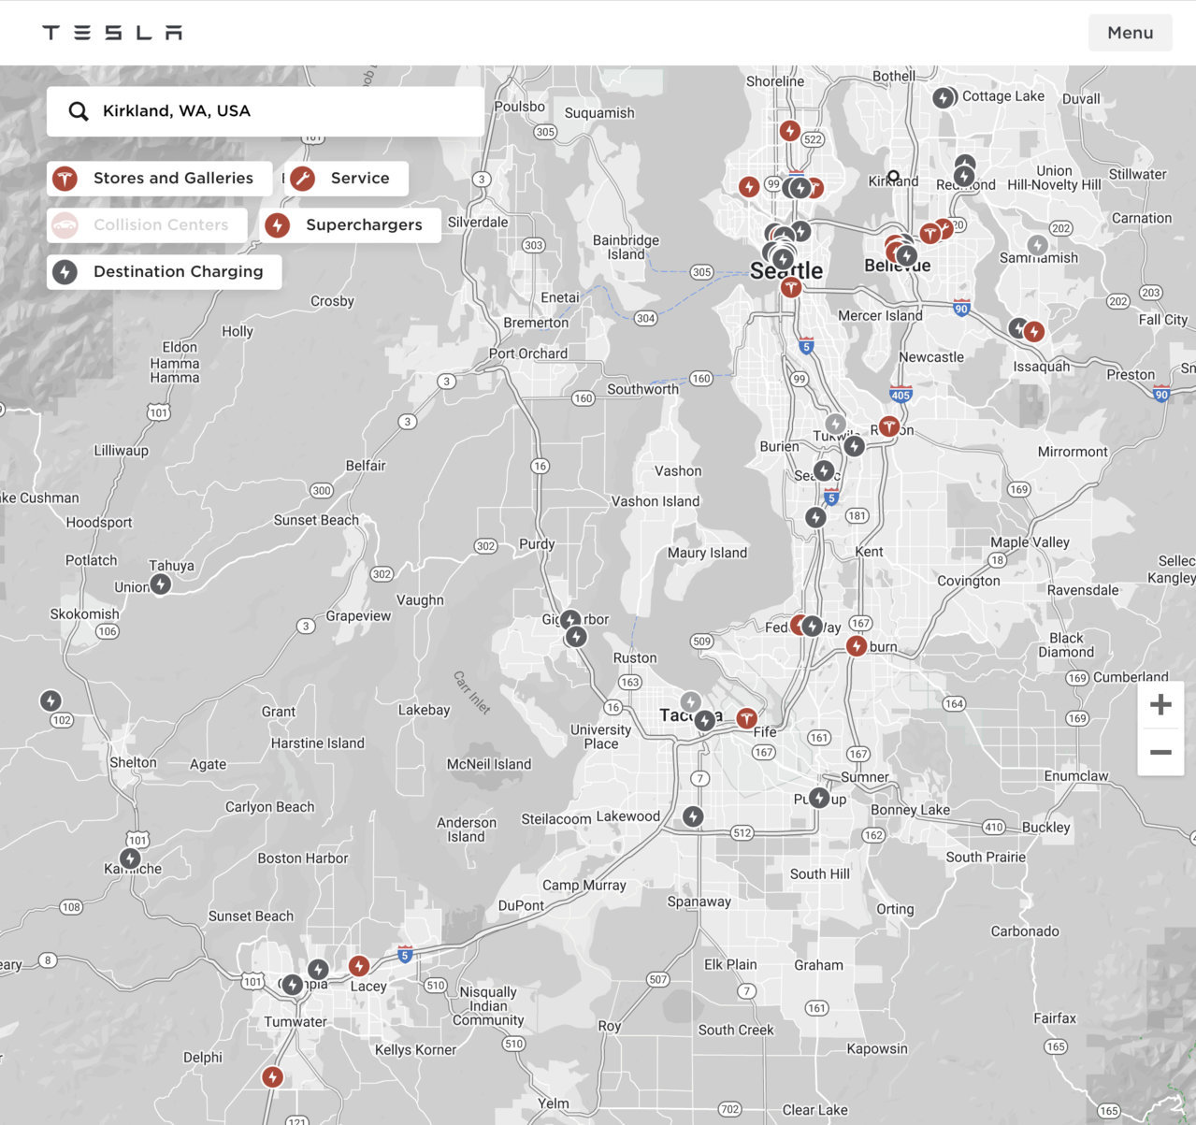The width and height of the screenshot is (1196, 1125).
Task: Toggle the Superchargers filter
Action: click(x=351, y=225)
